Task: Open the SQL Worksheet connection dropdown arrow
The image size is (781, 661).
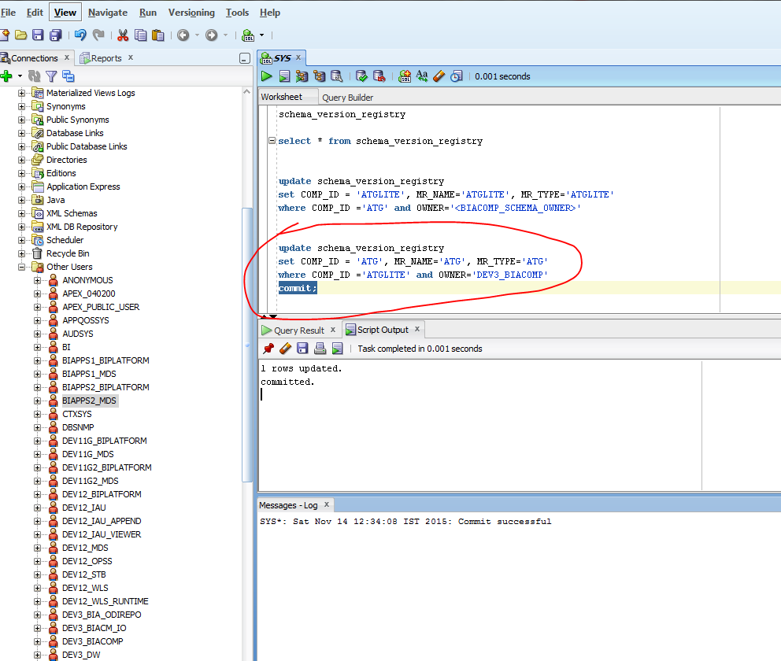Action: coord(262,35)
